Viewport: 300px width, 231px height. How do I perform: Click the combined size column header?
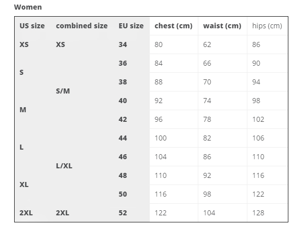click(x=81, y=26)
